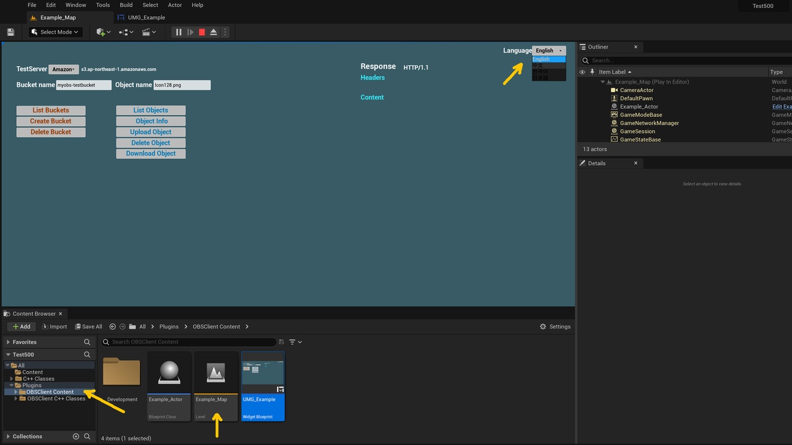The image size is (792, 445).
Task: Open the Help menu
Action: click(197, 5)
